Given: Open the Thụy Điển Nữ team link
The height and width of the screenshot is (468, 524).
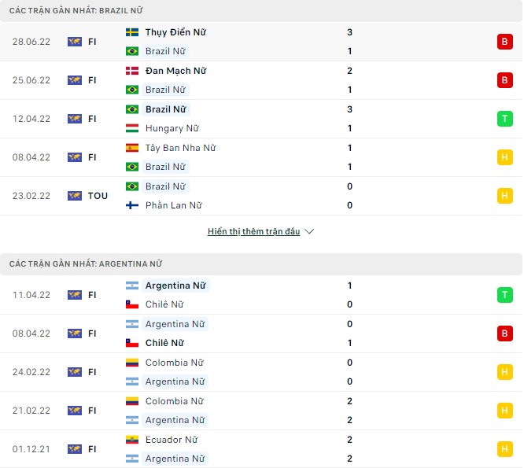Looking at the screenshot, I should tap(175, 33).
